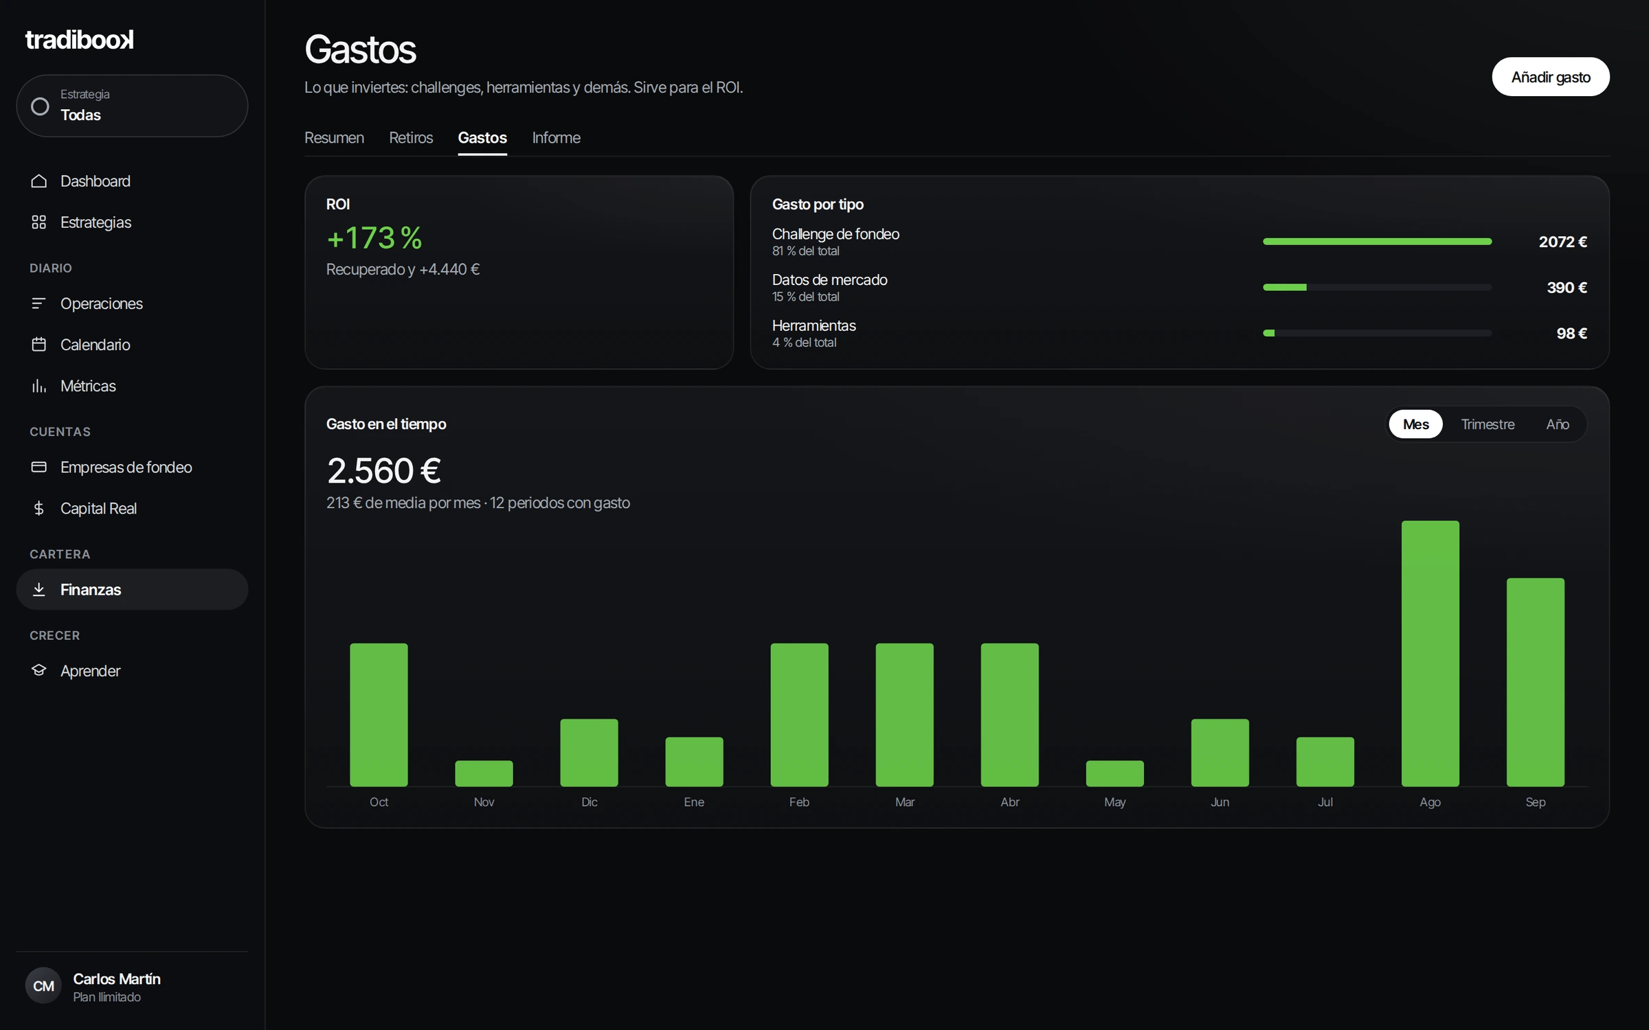Viewport: 1649px width, 1030px height.
Task: Click the Datos de mercado progress bar
Action: click(x=1377, y=287)
